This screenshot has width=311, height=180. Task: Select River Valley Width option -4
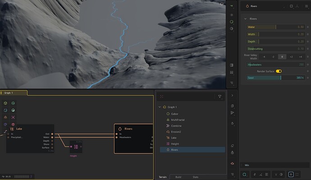pyautogui.click(x=264, y=57)
